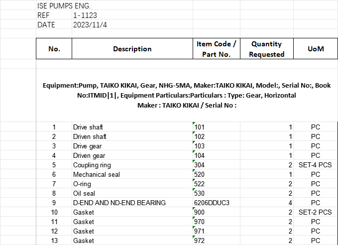Click quantity 2 in Coupling ring row
Viewport: 338px width, 245px height.
[267, 165]
